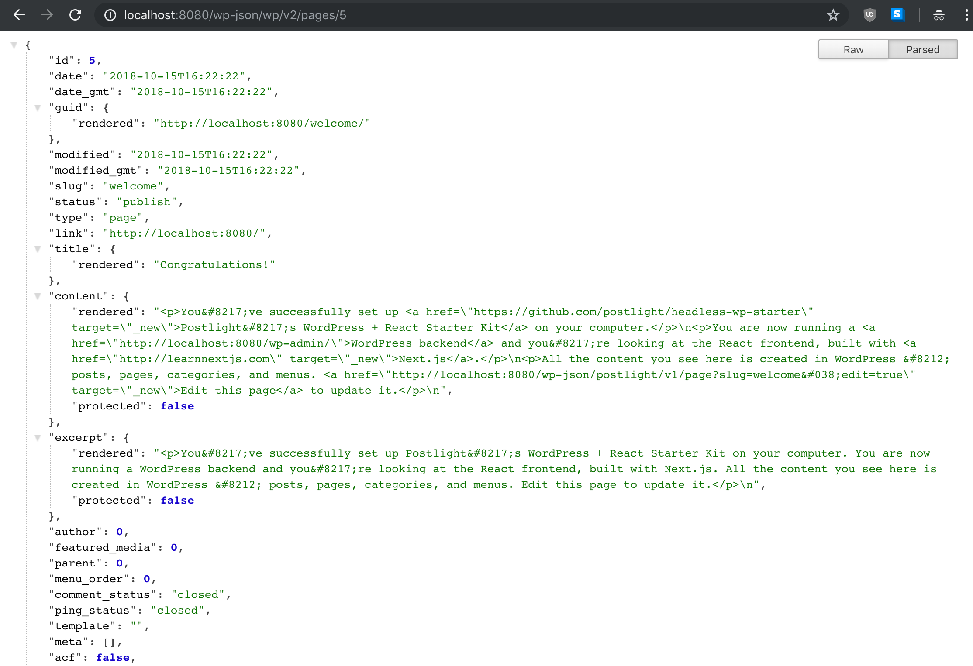This screenshot has width=973, height=666.
Task: Click inside the address bar
Action: pos(306,15)
